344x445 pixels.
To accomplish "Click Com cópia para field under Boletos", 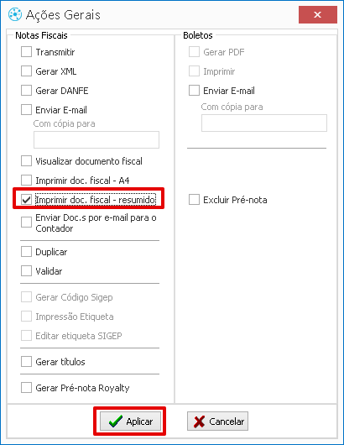I will 264,123.
